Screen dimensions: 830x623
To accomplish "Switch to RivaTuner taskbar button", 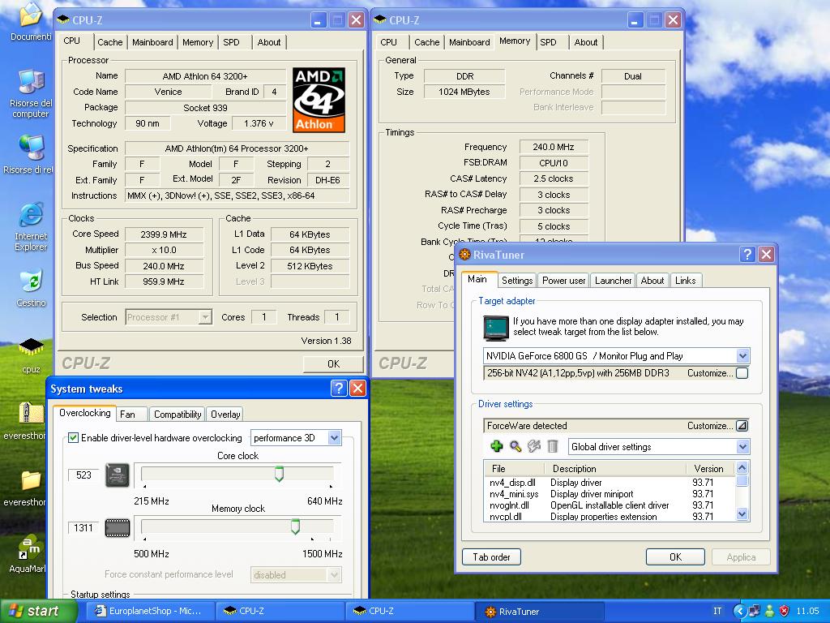I will pyautogui.click(x=539, y=611).
